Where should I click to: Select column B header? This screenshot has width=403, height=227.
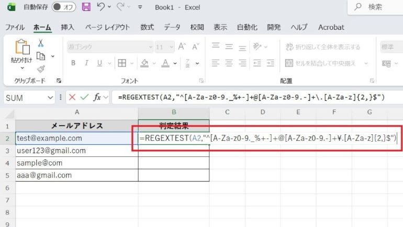(174, 112)
